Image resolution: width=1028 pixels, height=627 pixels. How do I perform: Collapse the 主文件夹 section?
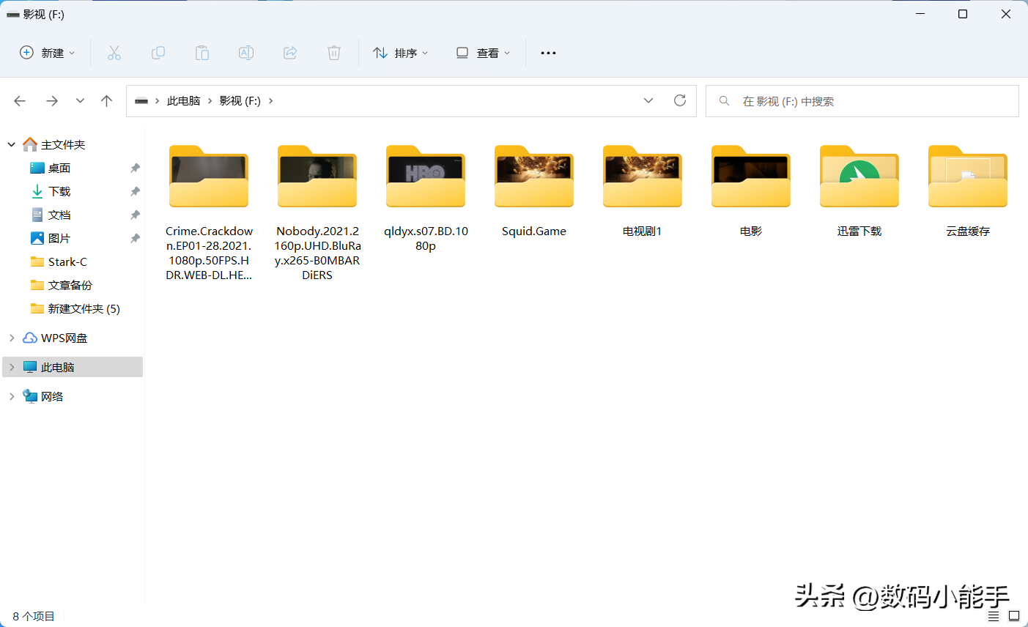coord(12,144)
